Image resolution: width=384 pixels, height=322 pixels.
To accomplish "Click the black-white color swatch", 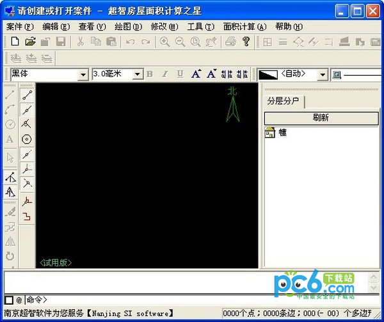I will click(268, 74).
